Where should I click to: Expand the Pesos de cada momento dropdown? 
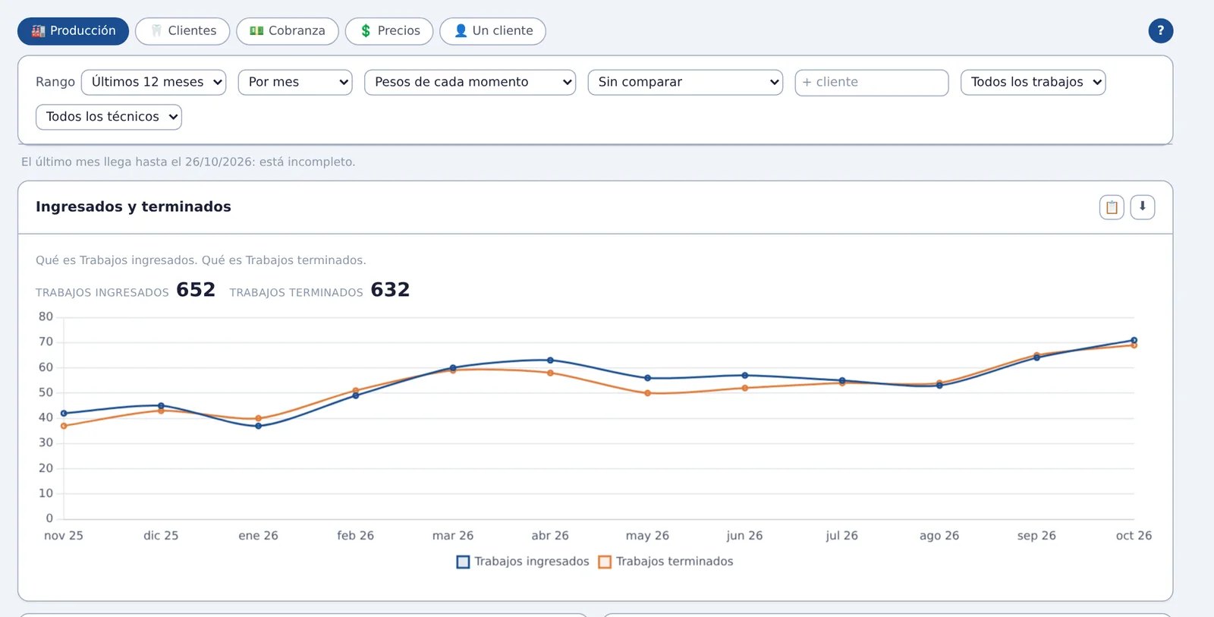(470, 82)
